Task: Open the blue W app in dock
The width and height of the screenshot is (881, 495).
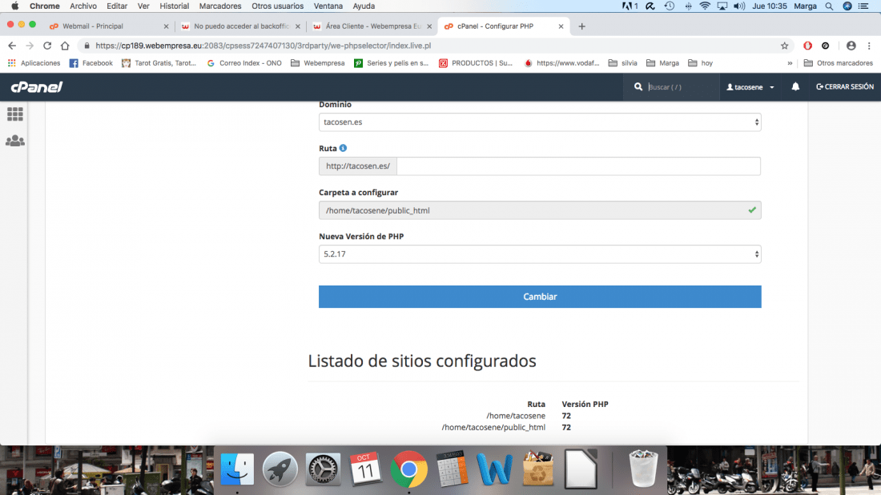Action: tap(494, 469)
